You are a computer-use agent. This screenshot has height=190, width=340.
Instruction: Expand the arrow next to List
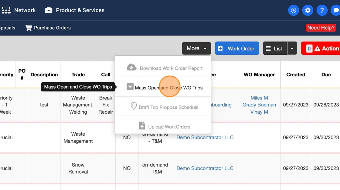click(292, 49)
